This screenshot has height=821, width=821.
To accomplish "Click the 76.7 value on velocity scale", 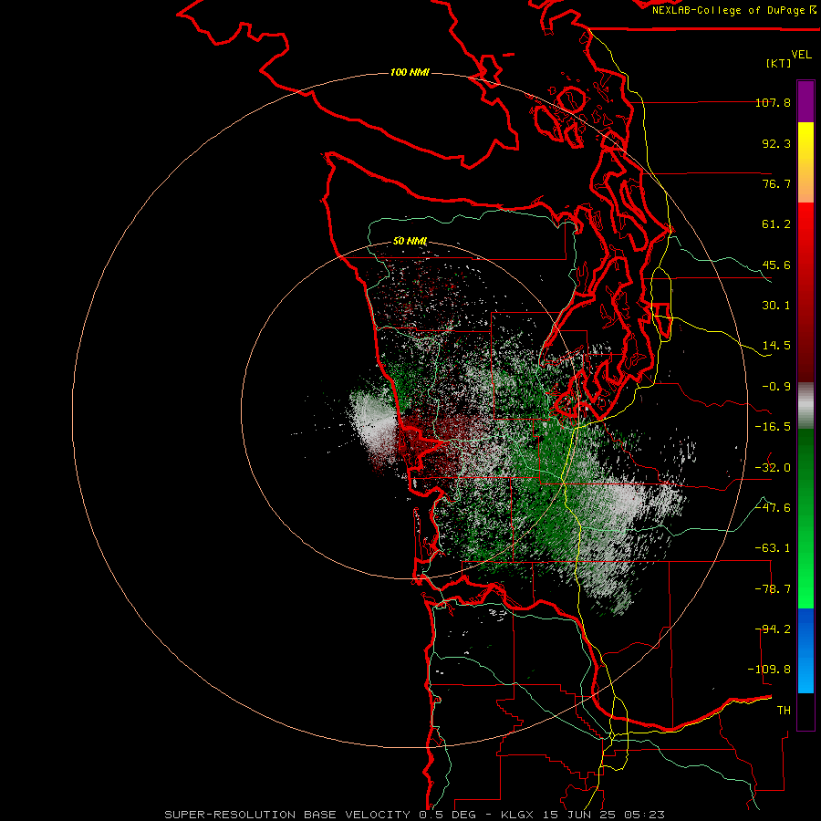I will tap(776, 183).
